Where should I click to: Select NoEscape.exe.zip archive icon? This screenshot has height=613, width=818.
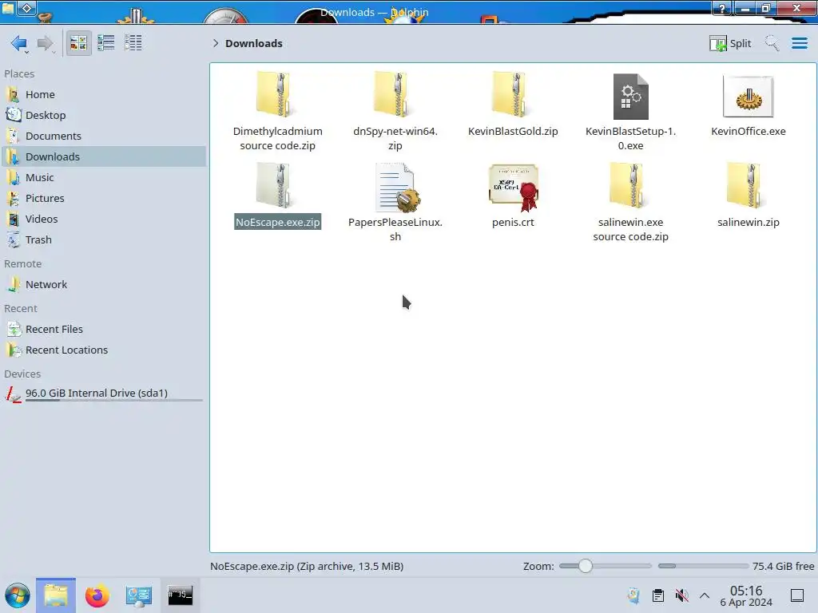(276, 185)
